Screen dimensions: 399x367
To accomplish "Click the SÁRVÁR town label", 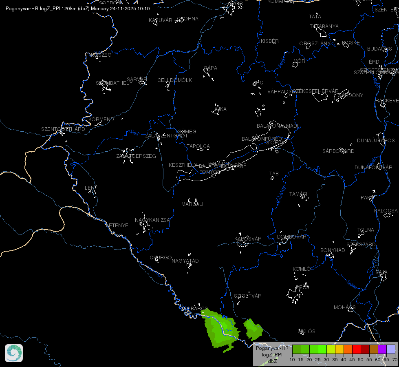I will click(x=137, y=80).
